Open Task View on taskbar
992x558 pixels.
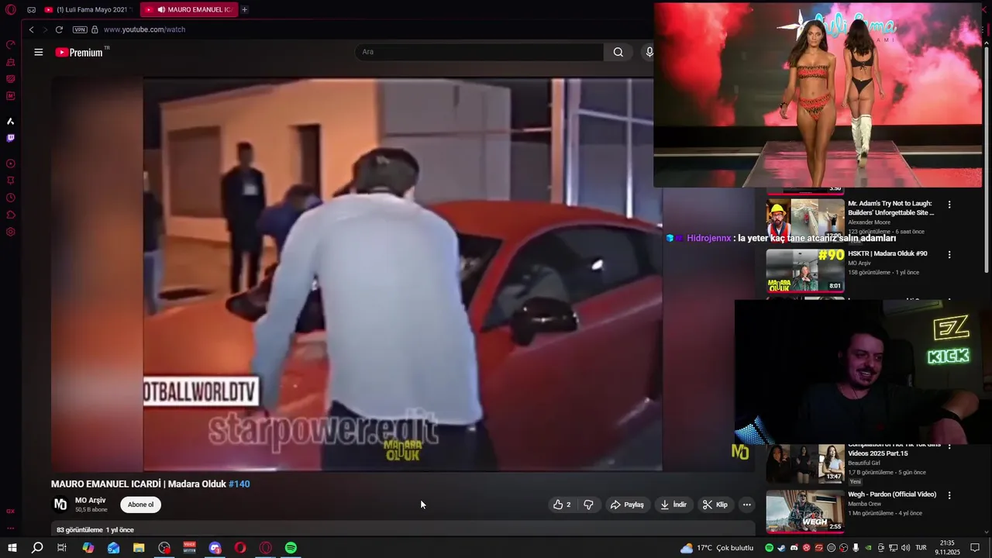[x=62, y=548]
